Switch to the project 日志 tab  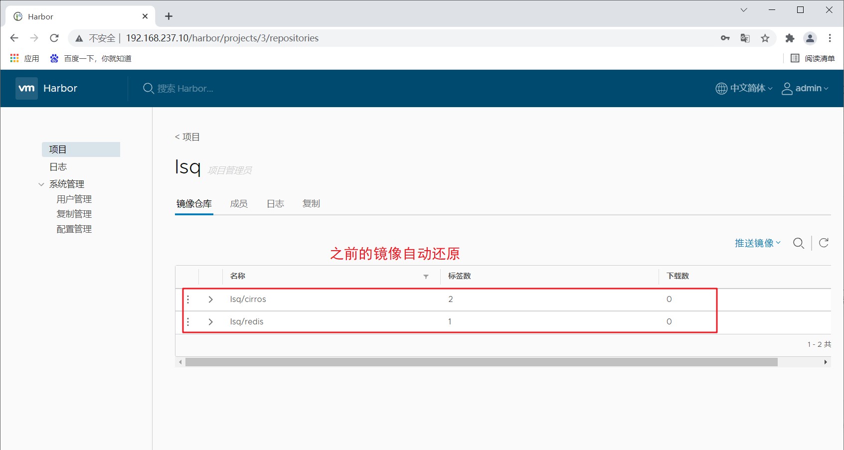[275, 204]
